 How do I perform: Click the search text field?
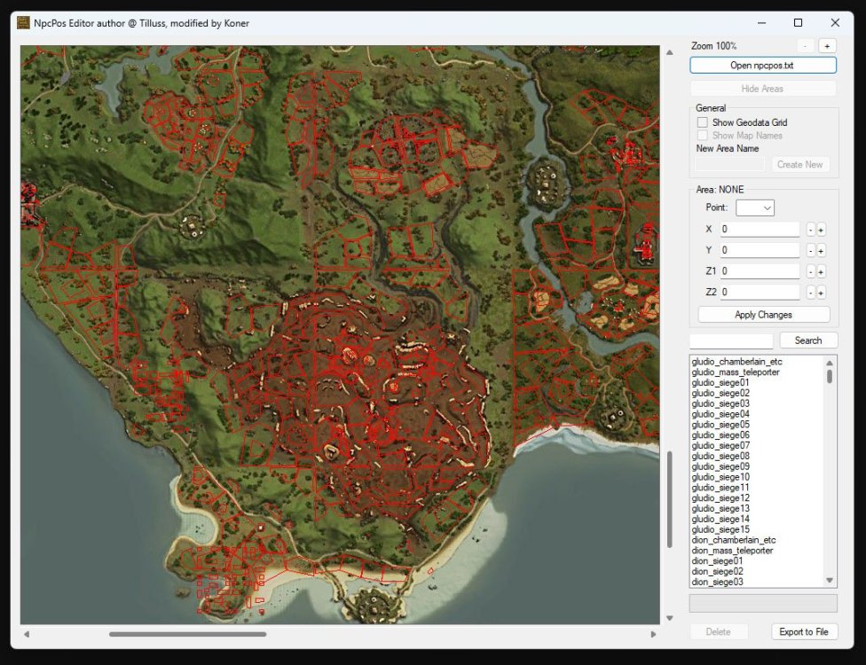tap(731, 340)
